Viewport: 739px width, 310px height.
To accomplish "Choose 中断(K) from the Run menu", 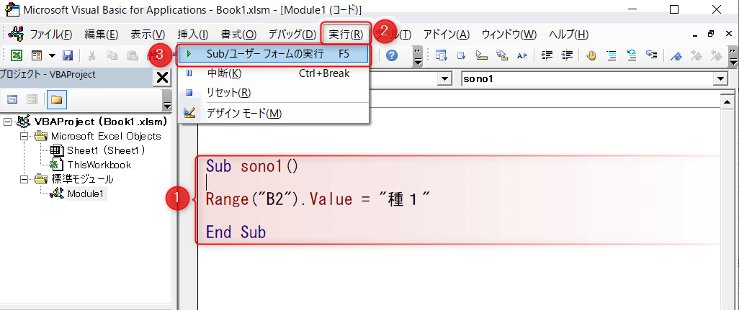I will click(274, 73).
